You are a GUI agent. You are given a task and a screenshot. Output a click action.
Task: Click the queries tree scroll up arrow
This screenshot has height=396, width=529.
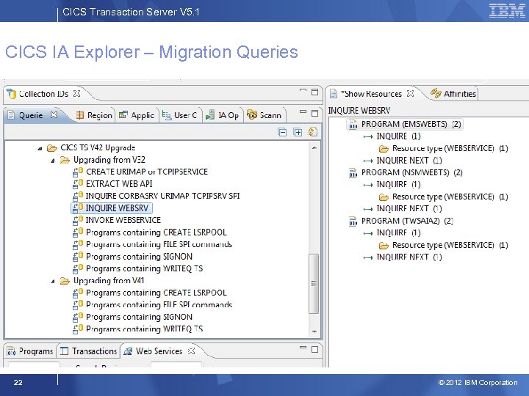[x=314, y=148]
